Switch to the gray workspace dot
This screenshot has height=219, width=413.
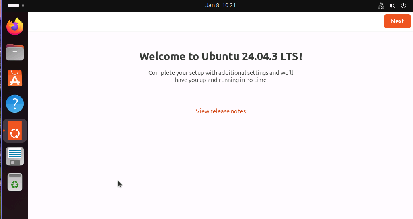(23, 6)
